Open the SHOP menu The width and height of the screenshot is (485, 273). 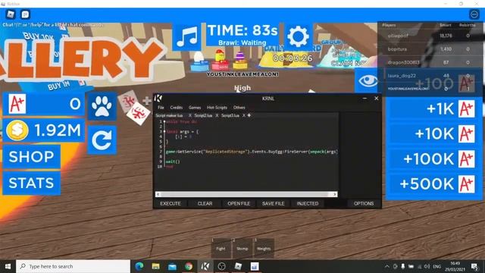click(x=31, y=157)
